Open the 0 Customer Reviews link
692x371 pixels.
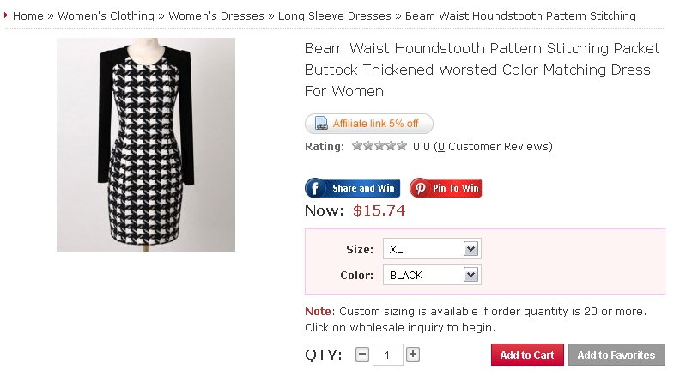493,147
